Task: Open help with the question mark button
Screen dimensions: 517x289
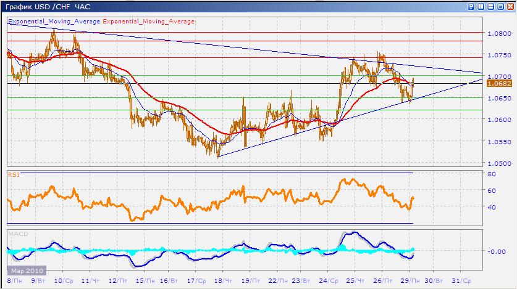Action: 471,6
